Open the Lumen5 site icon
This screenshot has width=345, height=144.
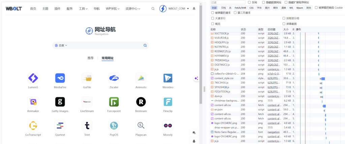33,78
